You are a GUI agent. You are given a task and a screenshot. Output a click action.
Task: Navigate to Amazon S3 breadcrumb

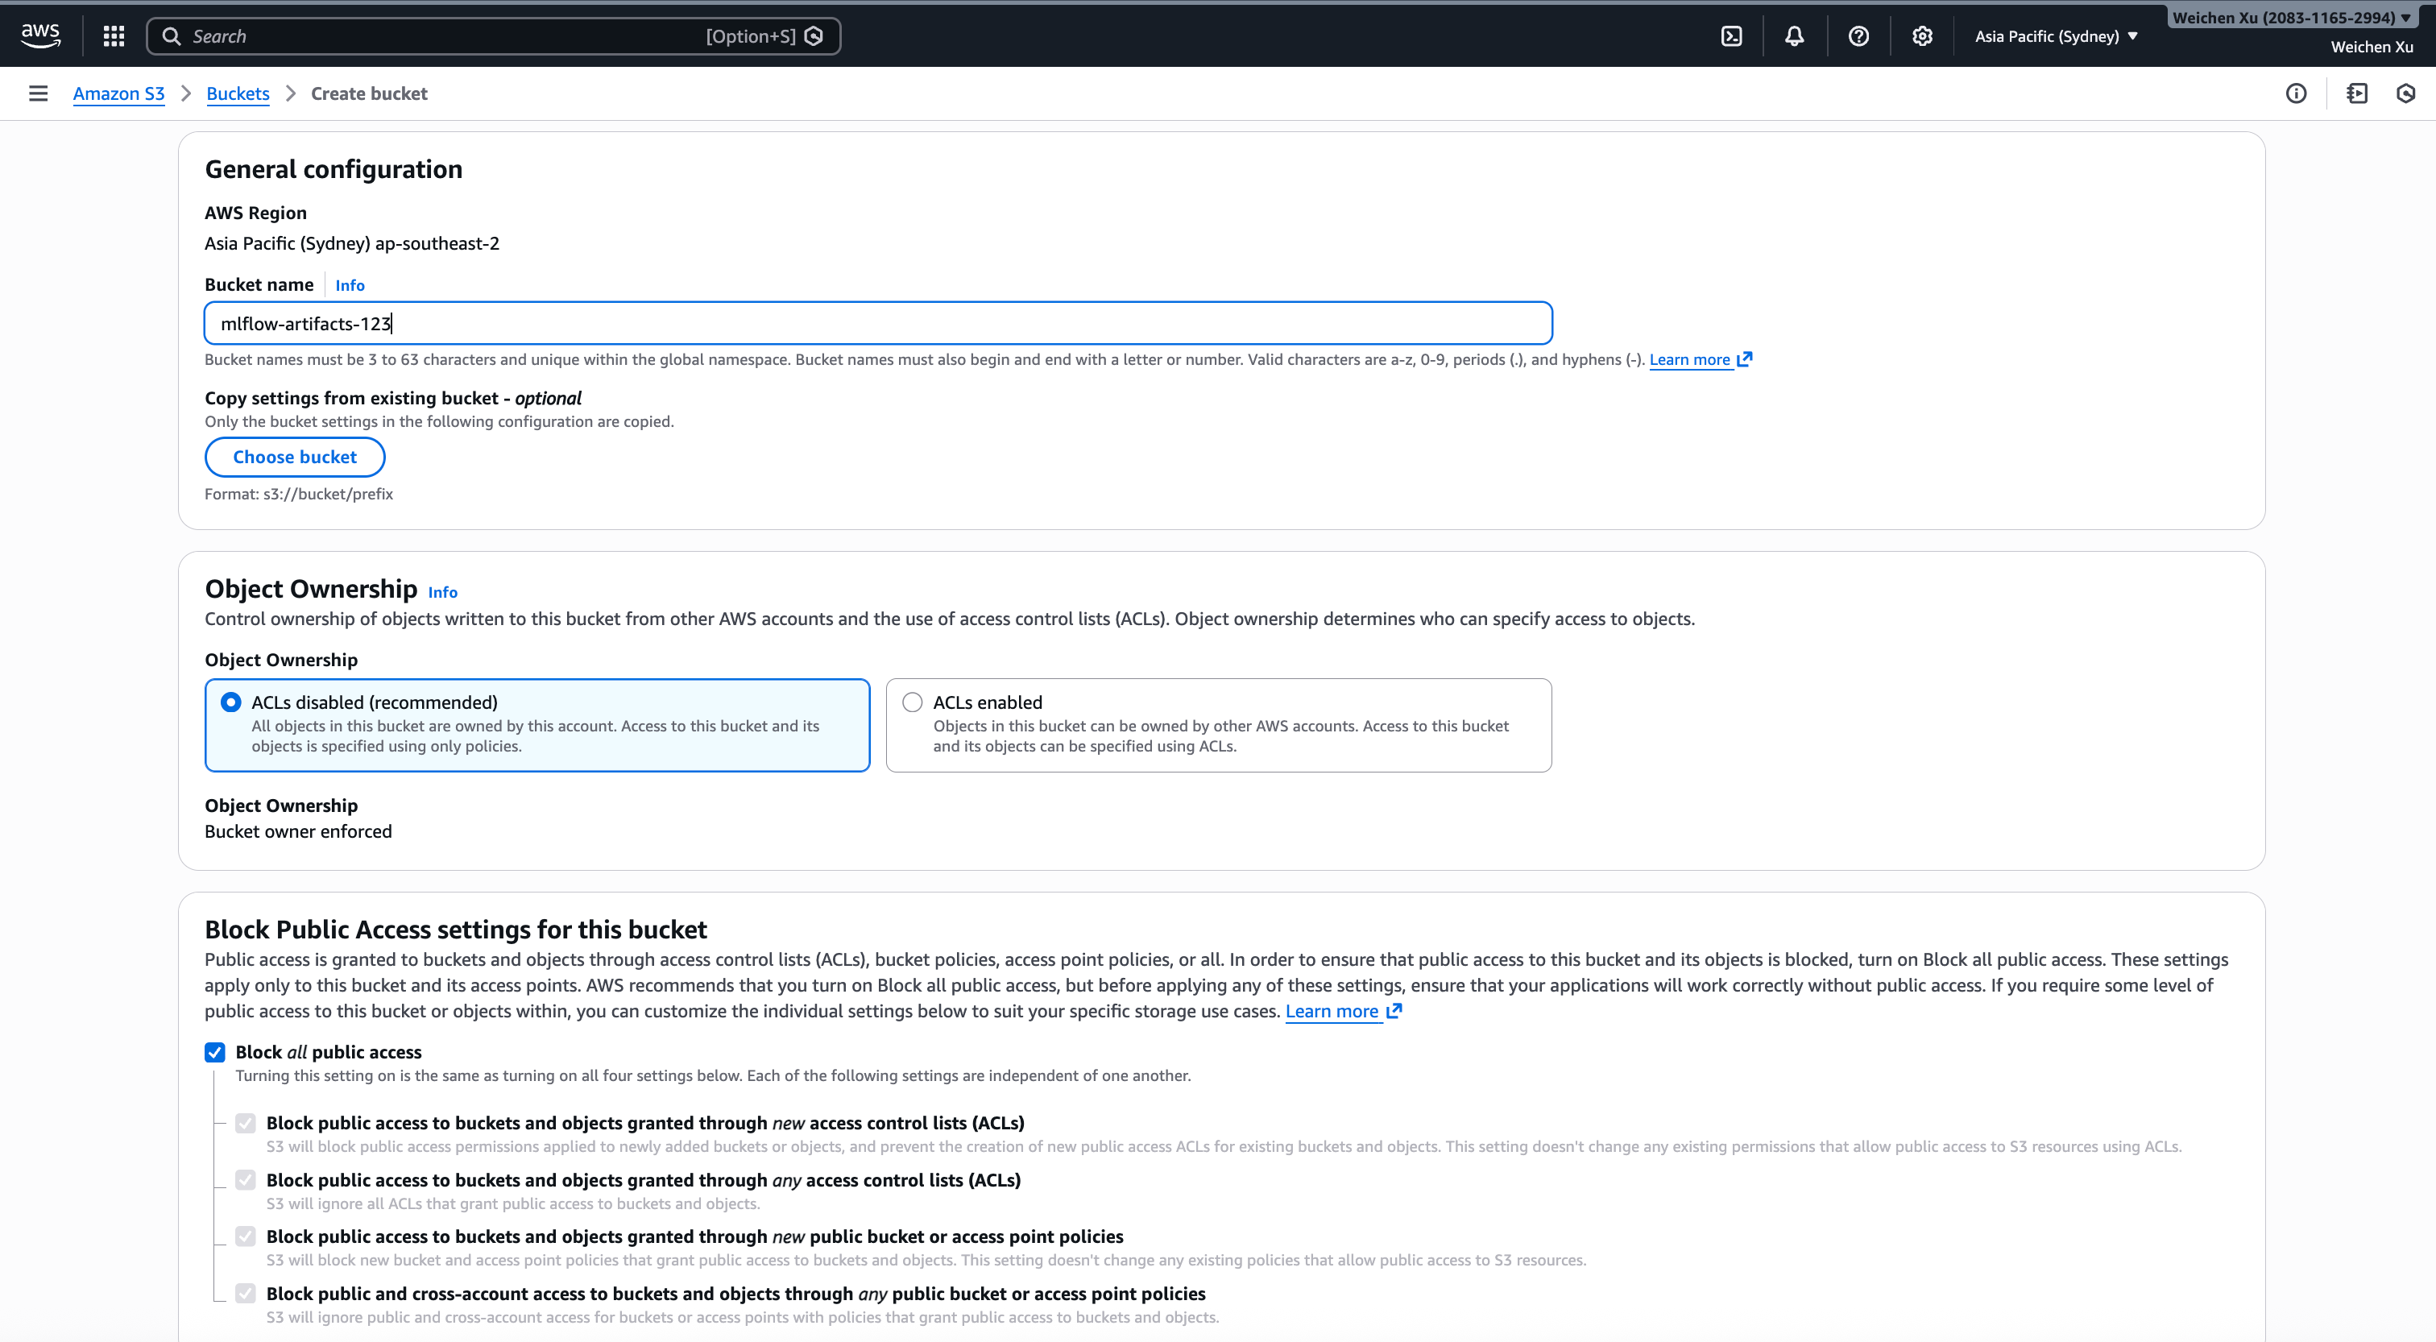pos(118,93)
